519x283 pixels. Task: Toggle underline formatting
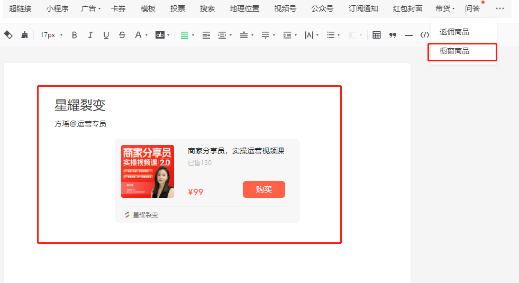click(106, 35)
